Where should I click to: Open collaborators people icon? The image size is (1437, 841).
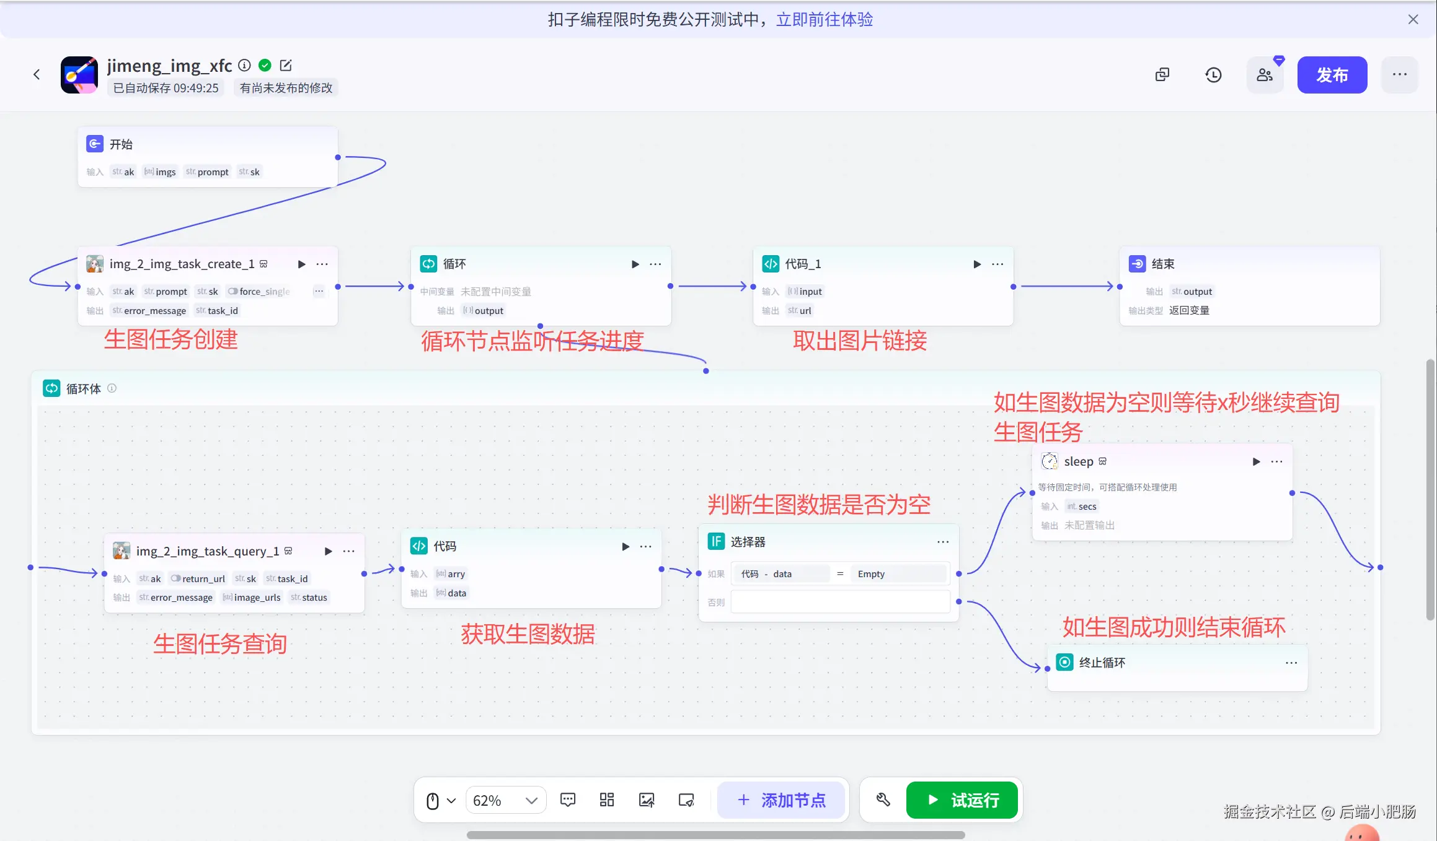(x=1265, y=75)
